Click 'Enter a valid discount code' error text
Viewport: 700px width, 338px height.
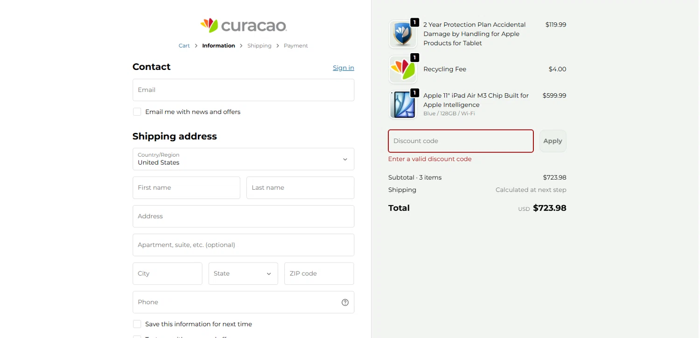coord(430,159)
